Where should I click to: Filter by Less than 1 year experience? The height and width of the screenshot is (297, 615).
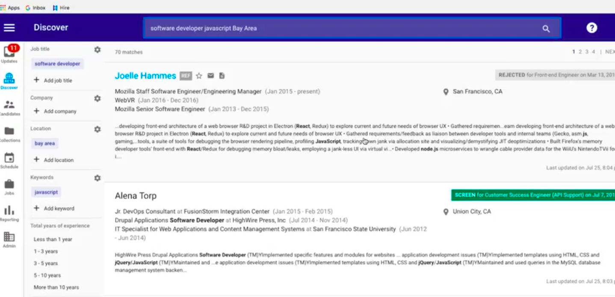pyautogui.click(x=53, y=239)
